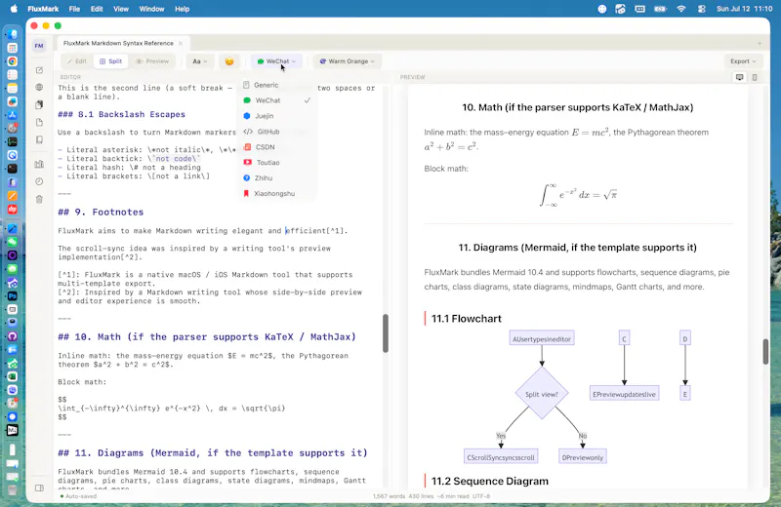Screen dimensions: 781x507
Task: Open Control Center in the menu bar
Action: 702,9
